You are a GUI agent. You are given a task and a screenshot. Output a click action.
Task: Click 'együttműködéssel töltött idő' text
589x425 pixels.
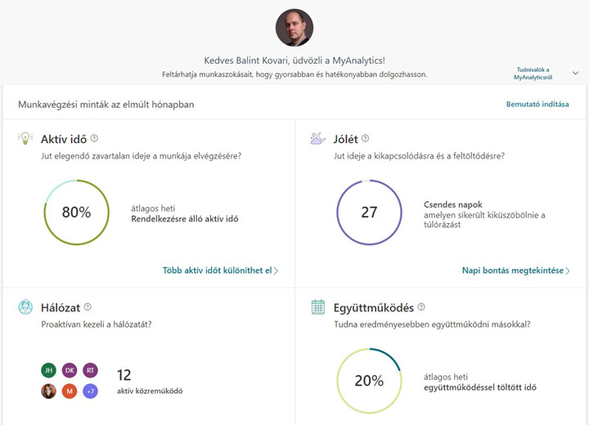[480, 387]
